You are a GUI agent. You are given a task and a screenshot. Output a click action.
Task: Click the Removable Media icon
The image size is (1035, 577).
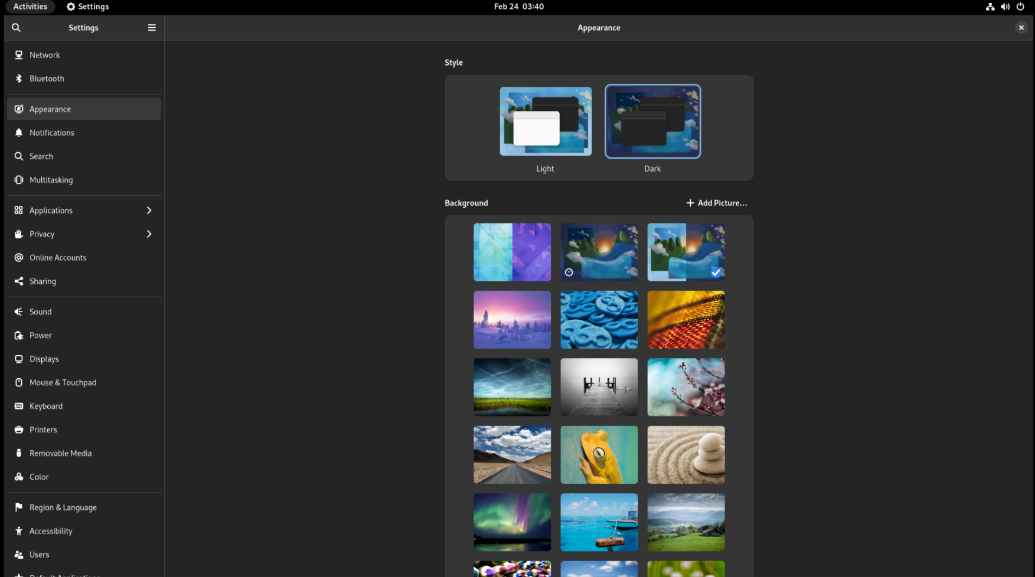click(19, 453)
